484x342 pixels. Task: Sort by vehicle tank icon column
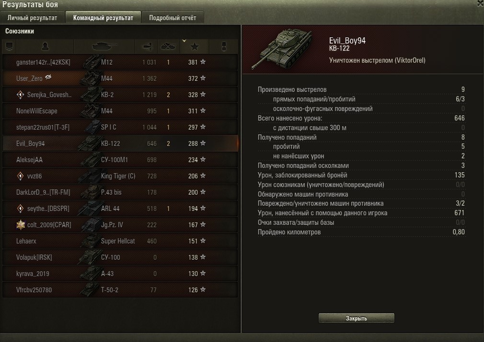coord(104,46)
